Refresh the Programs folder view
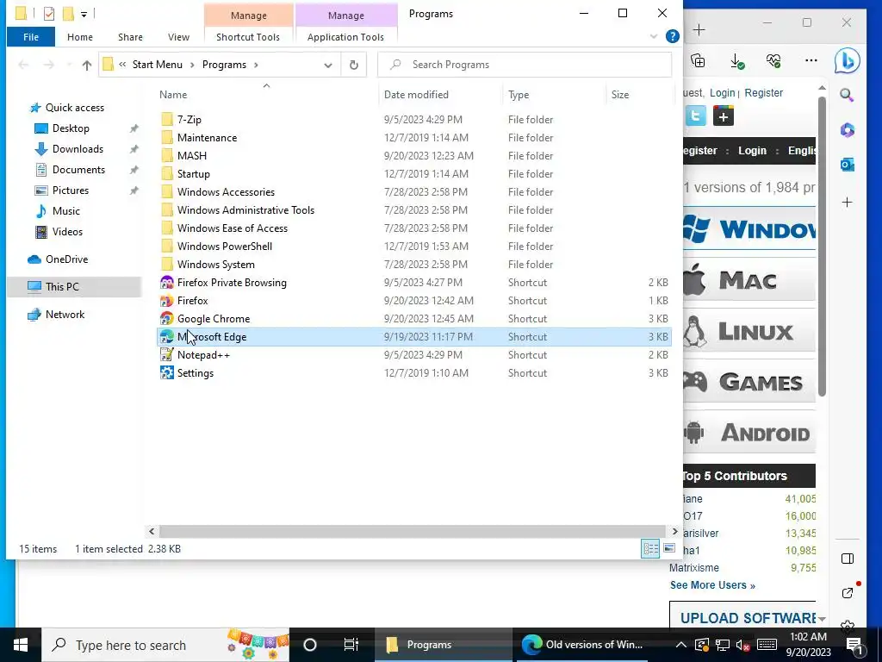882x662 pixels. tap(354, 65)
